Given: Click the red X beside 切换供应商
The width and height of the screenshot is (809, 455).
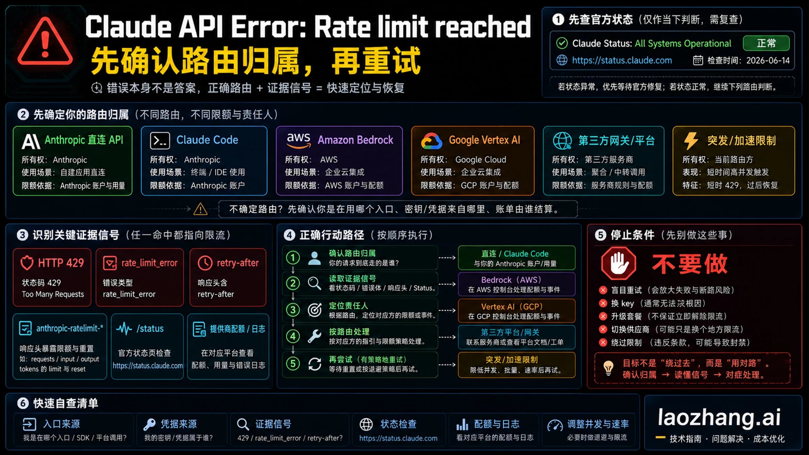Looking at the screenshot, I should coord(603,330).
